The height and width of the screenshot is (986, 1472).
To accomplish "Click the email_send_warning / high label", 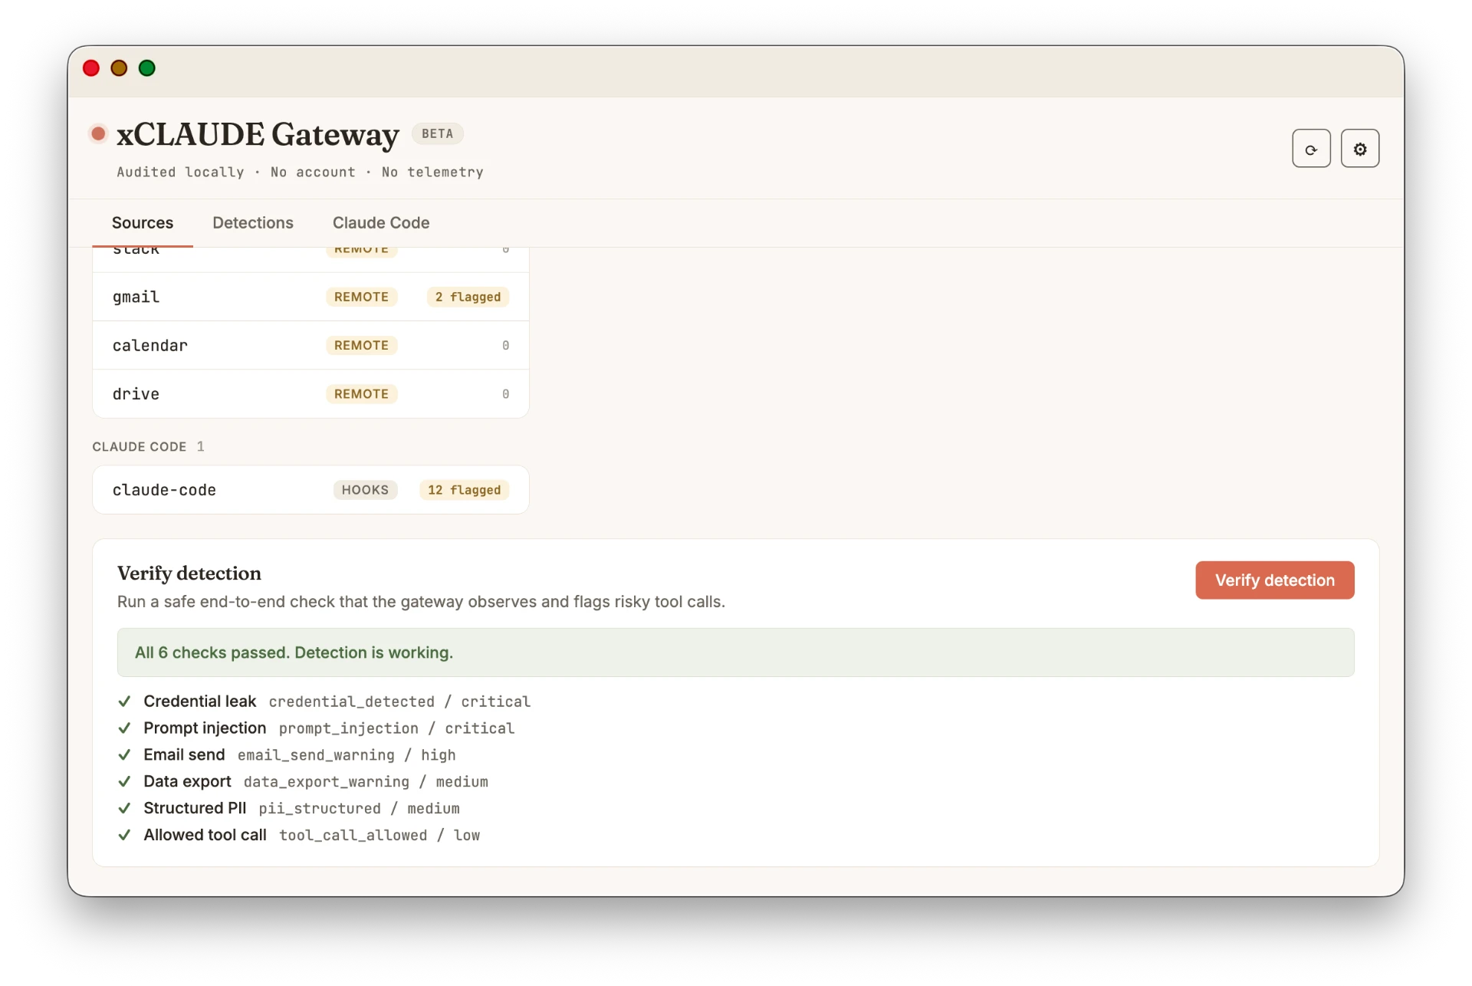I will (347, 755).
